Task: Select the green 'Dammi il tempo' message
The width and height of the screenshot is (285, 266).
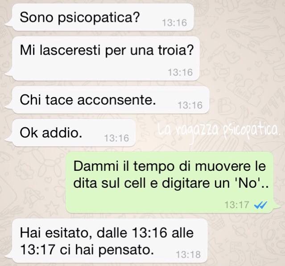Action: (x=172, y=182)
